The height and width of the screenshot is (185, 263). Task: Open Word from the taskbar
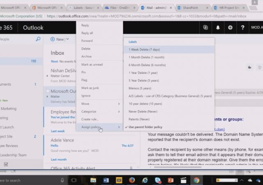tap(106, 180)
